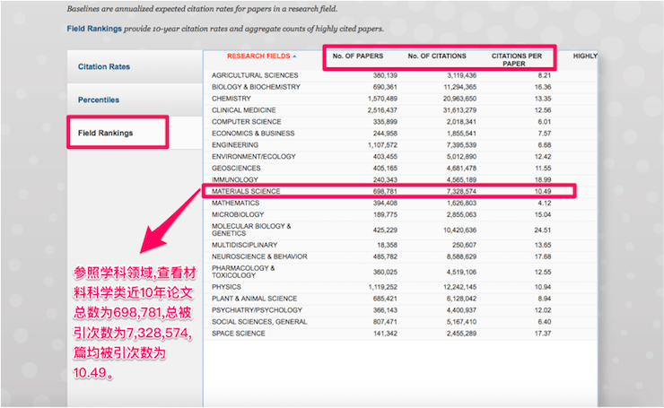Sort by No. of Papers column
This screenshot has height=408, width=664.
pos(357,56)
